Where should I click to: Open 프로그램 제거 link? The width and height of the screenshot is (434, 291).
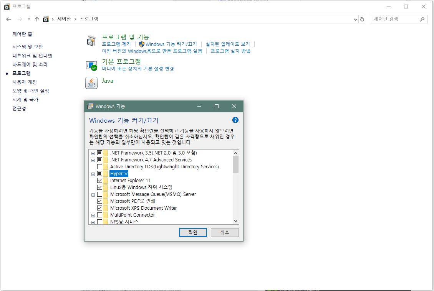(116, 44)
